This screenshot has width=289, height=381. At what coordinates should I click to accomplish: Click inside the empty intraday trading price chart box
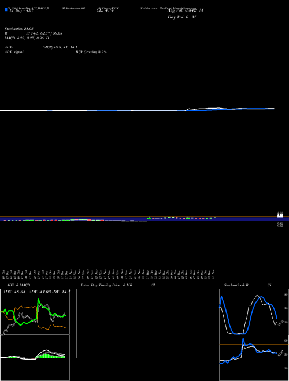[116, 323]
